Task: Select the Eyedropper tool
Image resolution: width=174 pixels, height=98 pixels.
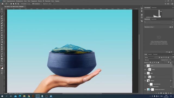Action: point(2,21)
